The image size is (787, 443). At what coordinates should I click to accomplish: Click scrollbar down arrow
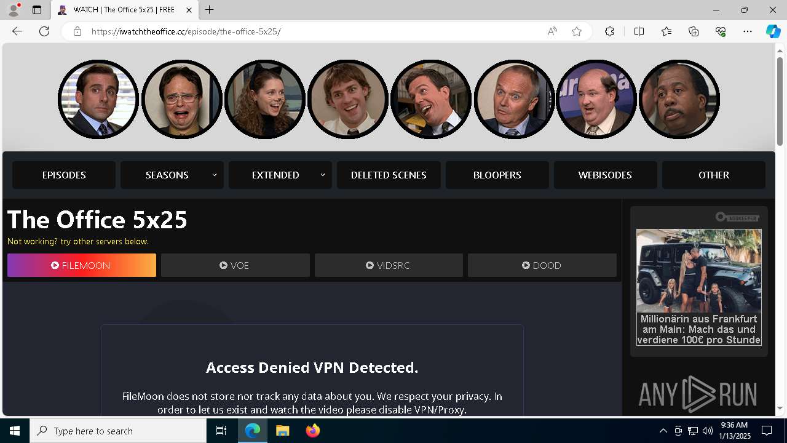point(780,409)
